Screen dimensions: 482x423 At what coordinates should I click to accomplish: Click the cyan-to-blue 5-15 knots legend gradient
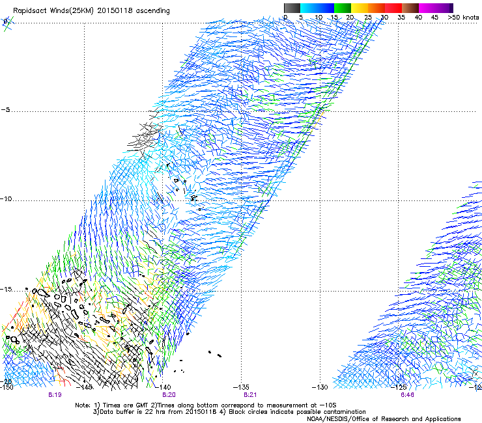317,8
